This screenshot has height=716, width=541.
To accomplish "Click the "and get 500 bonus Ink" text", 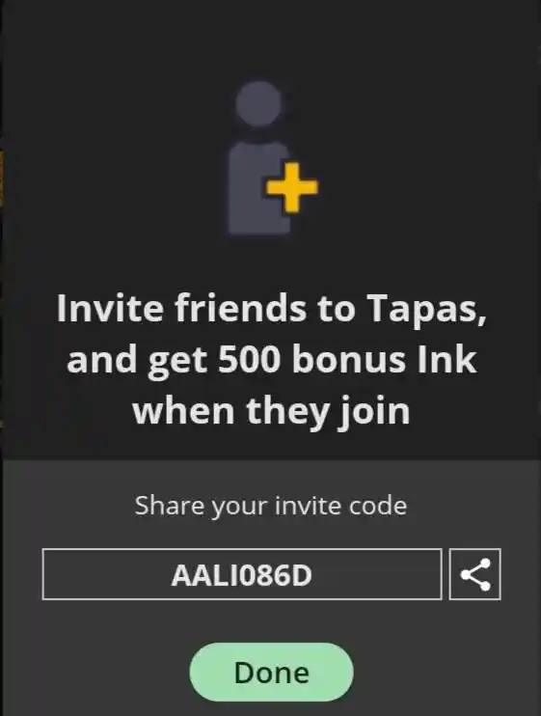I will 272,359.
